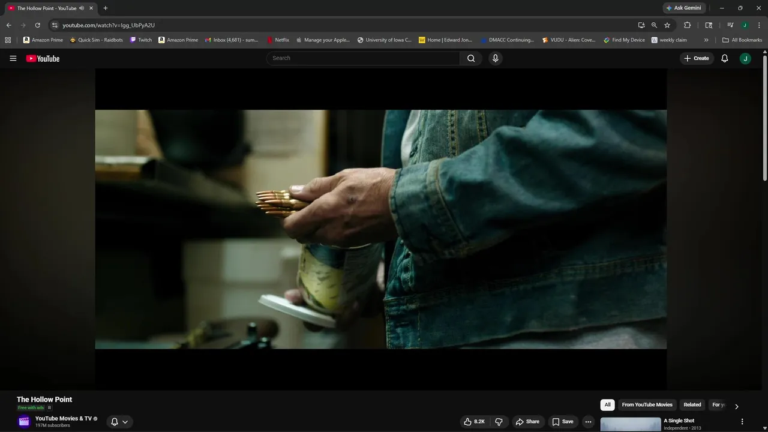Click the address bar URL
This screenshot has height=432, width=768.
click(x=109, y=25)
